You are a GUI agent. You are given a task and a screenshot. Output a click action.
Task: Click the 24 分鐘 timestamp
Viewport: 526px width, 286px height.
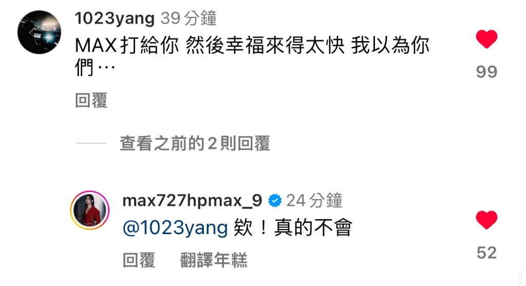(x=314, y=200)
